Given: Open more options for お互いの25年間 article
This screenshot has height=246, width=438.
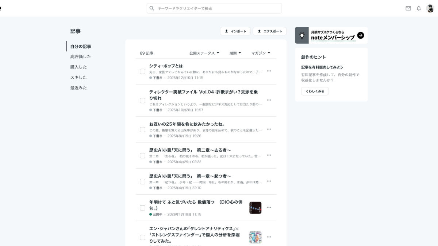Looking at the screenshot, I should click(x=269, y=129).
